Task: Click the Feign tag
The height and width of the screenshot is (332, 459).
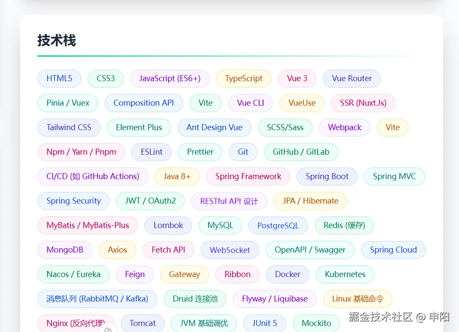Action: tap(135, 274)
